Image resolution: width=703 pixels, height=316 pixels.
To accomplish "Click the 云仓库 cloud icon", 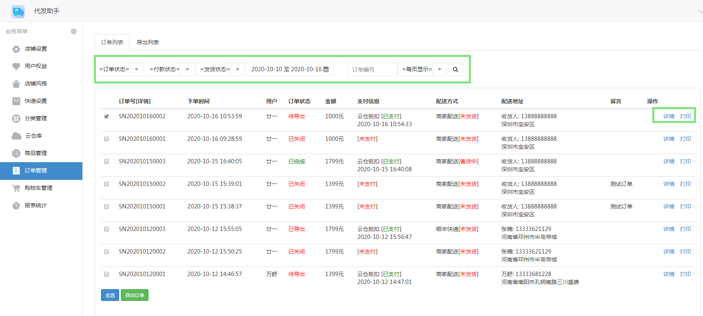I will tap(17, 136).
